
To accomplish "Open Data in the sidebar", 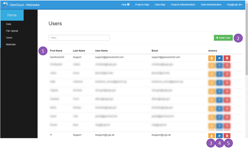I will [x=8, y=24].
